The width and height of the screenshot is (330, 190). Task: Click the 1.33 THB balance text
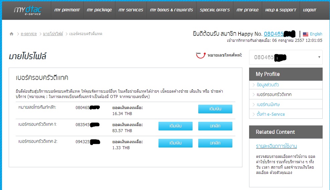(x=121, y=148)
